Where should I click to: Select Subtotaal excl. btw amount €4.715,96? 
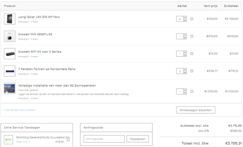[235, 125]
